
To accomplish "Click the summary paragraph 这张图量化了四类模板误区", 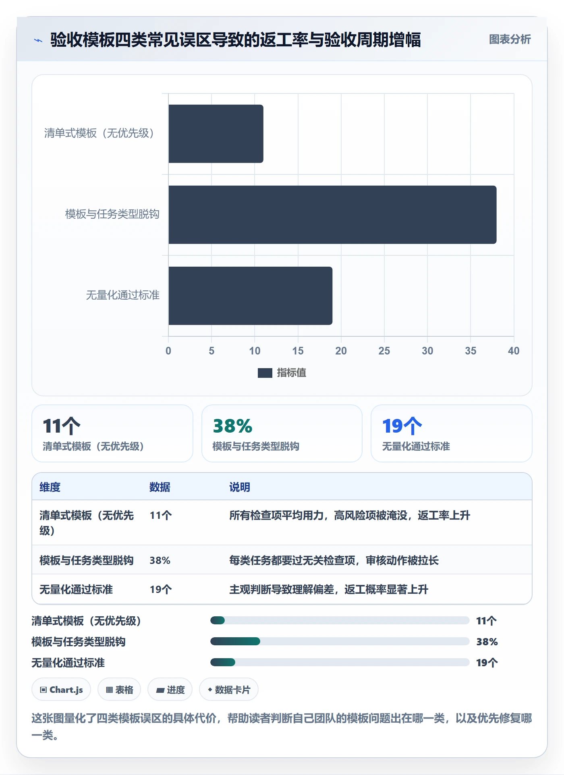I will tap(282, 727).
